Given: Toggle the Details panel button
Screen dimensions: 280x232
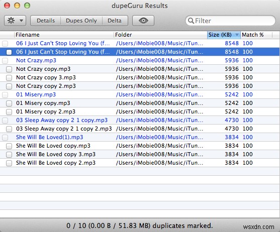Looking at the screenshot, I should 46,21.
